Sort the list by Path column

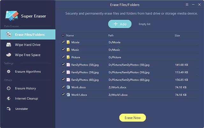(x=111, y=36)
